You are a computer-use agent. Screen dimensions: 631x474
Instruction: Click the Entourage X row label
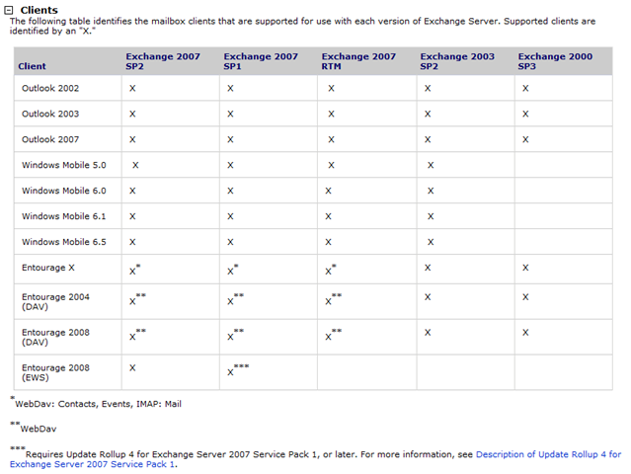48,268
